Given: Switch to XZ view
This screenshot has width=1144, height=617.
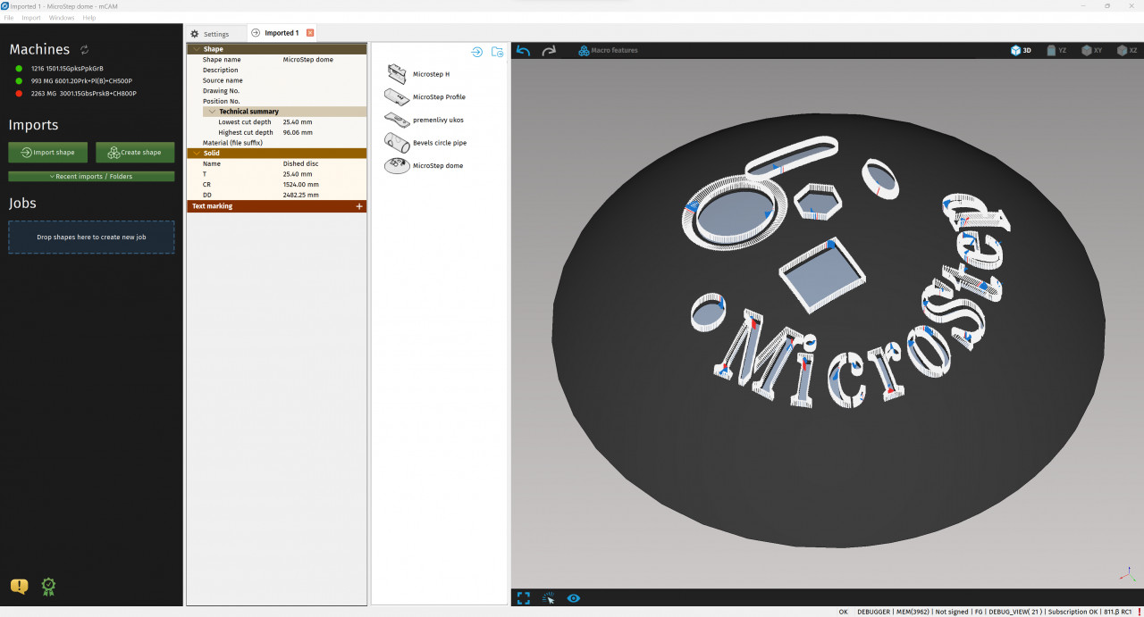Looking at the screenshot, I should tap(1127, 51).
